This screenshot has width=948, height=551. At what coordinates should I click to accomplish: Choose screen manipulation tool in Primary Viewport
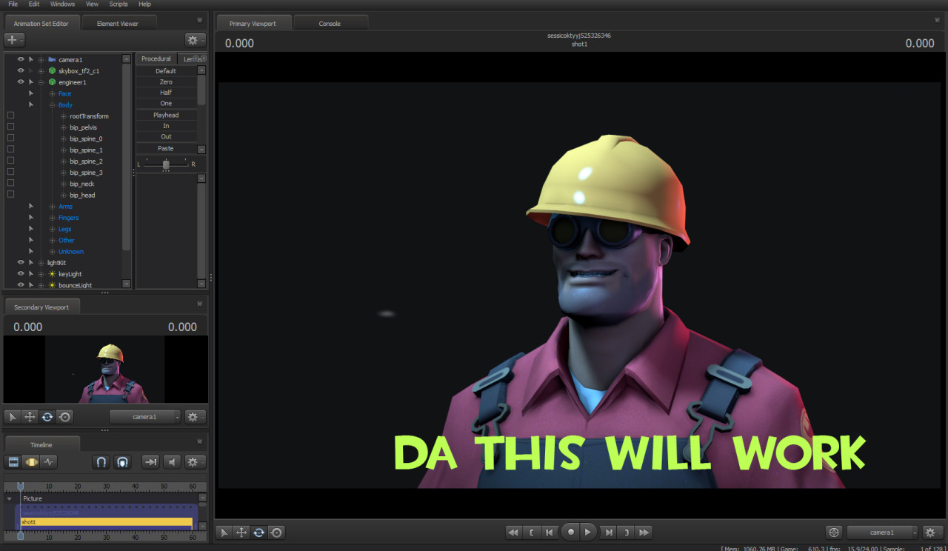276,532
